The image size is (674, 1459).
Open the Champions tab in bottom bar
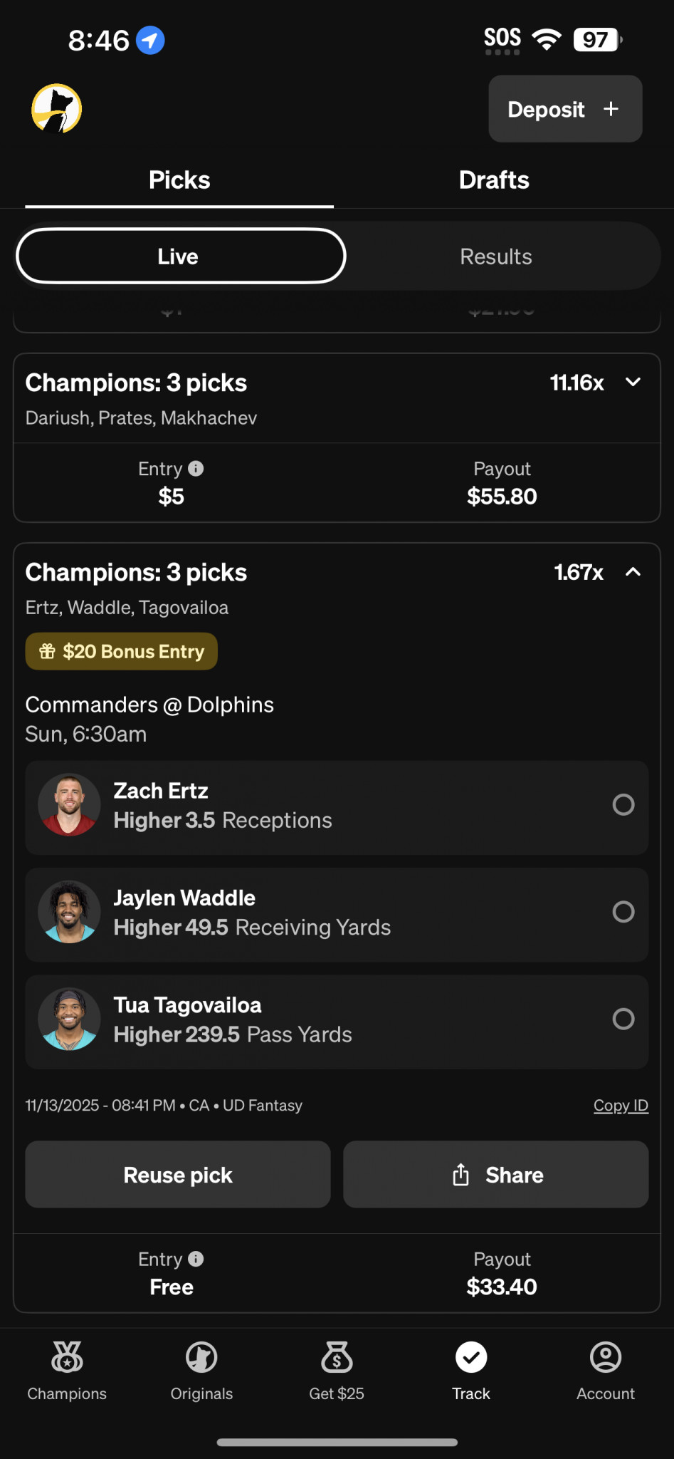(67, 1371)
